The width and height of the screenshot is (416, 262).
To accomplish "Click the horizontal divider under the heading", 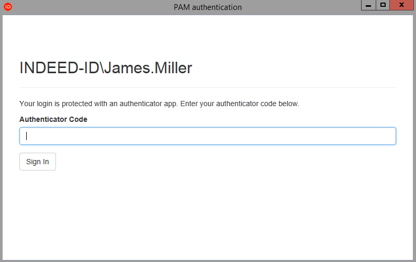I will [x=207, y=87].
